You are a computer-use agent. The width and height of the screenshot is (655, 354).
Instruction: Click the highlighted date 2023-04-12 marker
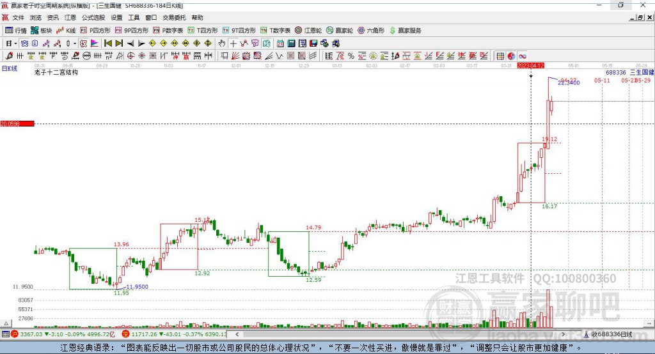[530, 66]
